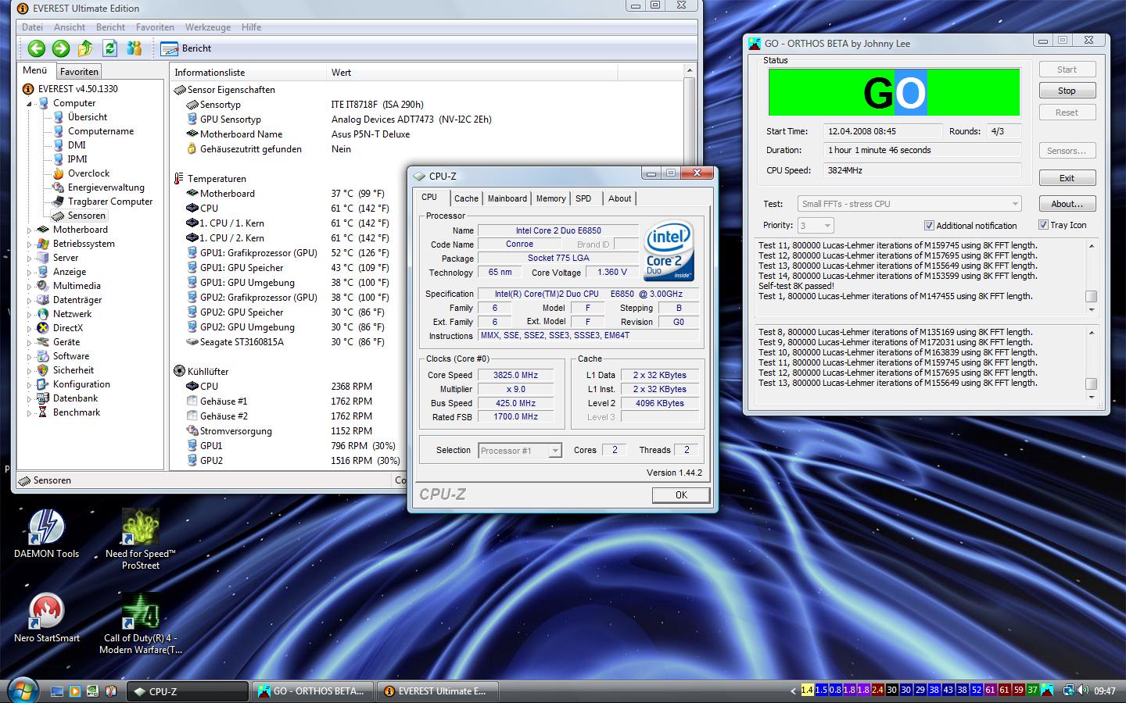Expand the Benchmark tree node

coord(30,413)
